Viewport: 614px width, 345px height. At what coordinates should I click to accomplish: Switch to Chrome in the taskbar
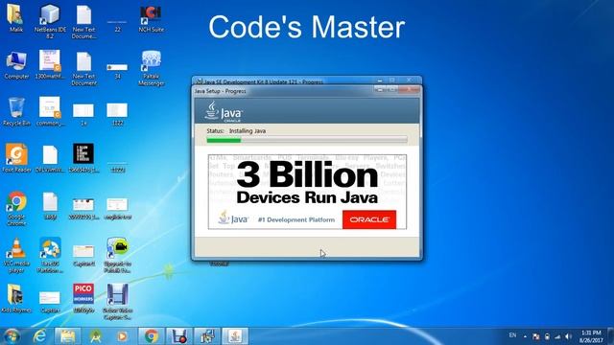(x=152, y=336)
